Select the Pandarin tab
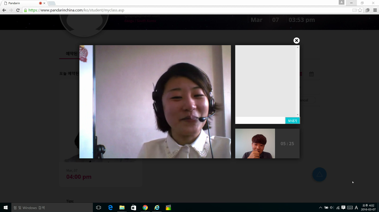Screen dimensions: 379x212 tap(24, 3)
